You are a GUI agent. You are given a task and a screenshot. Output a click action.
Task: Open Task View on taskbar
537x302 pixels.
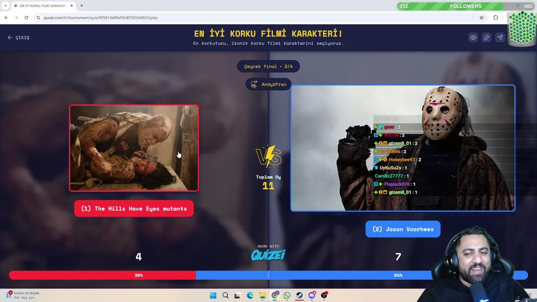(x=237, y=295)
